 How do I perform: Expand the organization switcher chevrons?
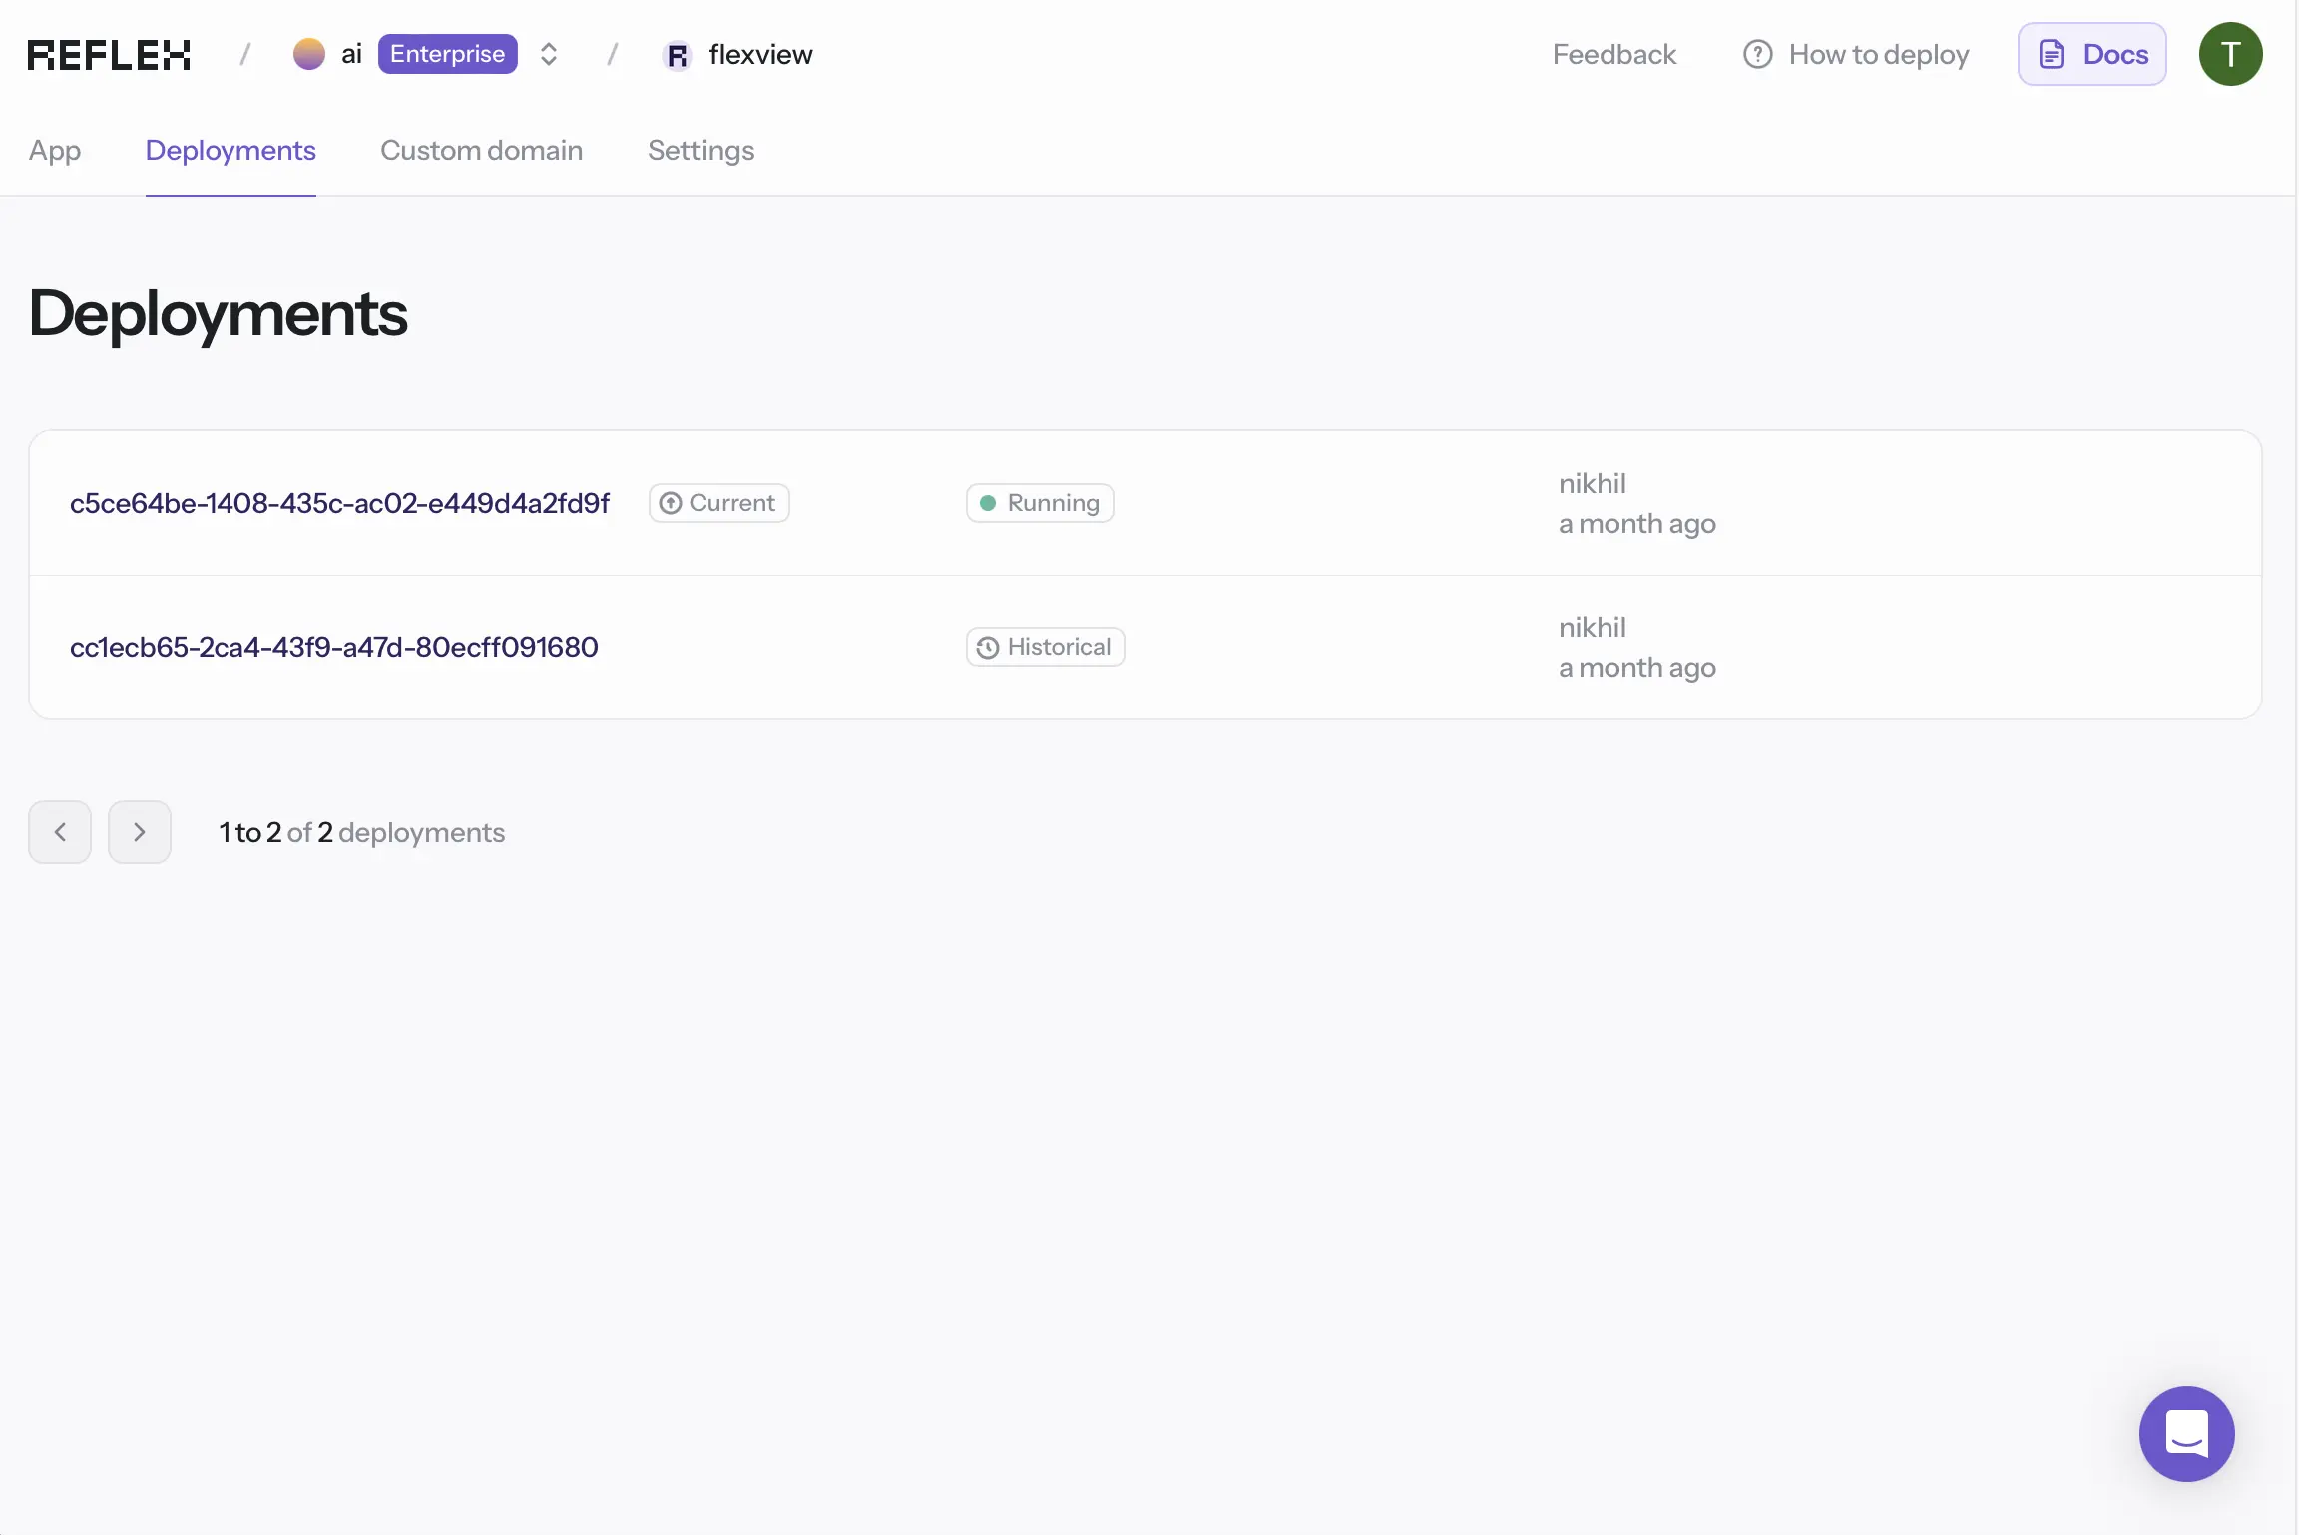549,54
